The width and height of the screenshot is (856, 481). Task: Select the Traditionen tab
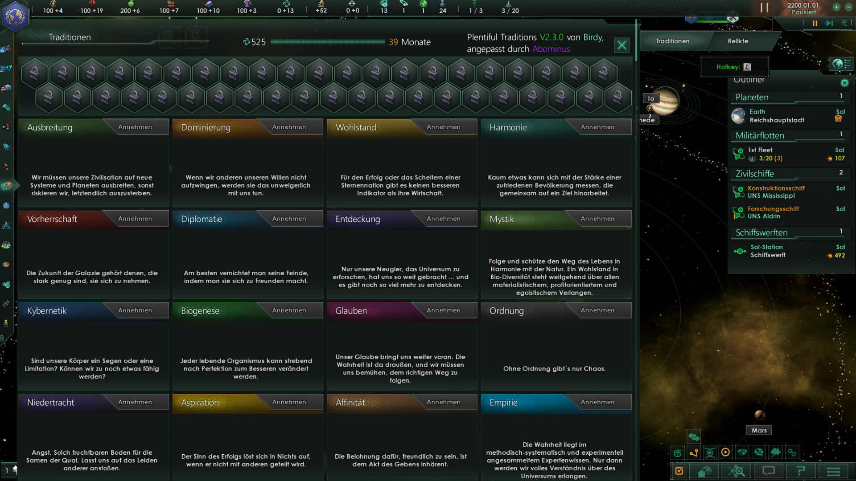(672, 41)
